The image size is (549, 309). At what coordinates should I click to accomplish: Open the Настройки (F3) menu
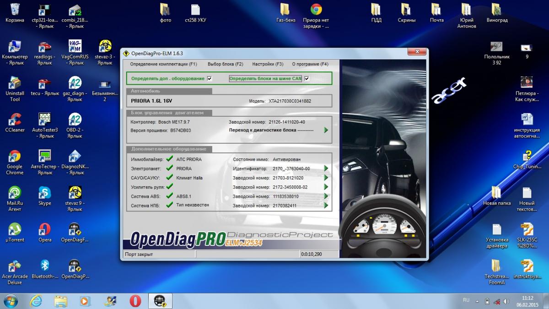point(268,64)
